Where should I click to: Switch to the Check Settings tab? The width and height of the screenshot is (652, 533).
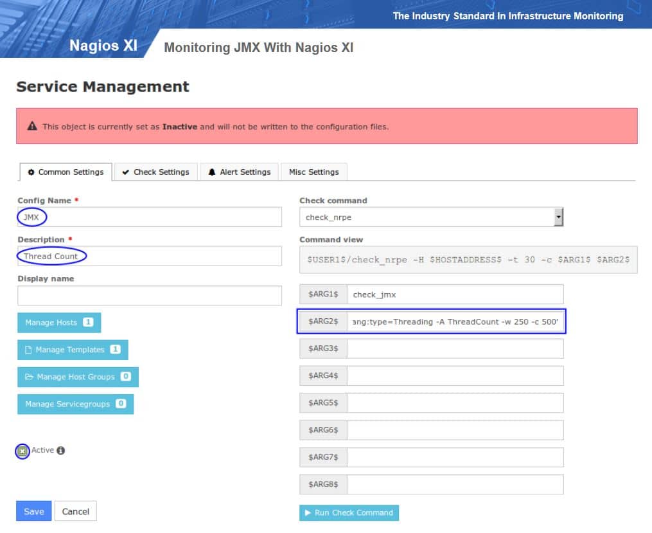156,172
